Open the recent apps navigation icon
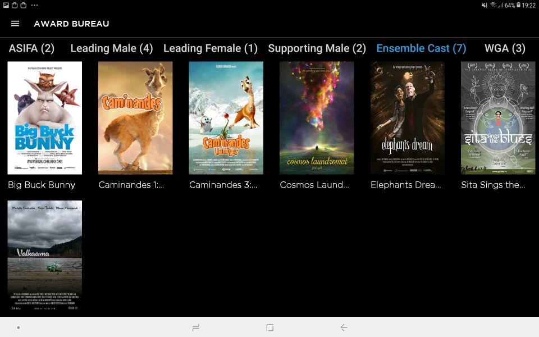539x337 pixels. 195,327
